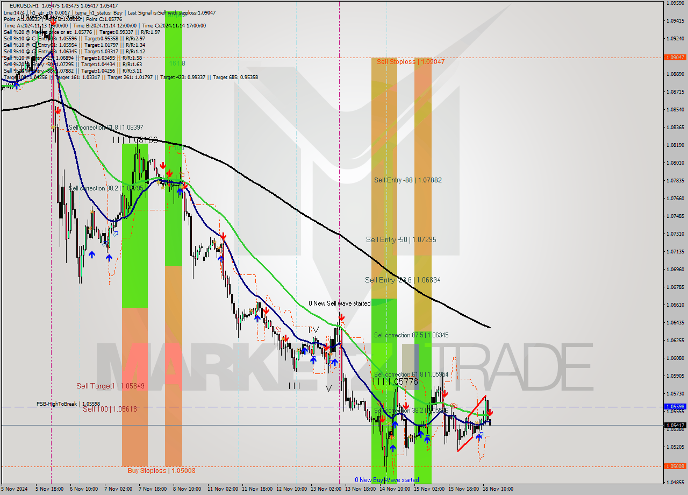Click the red 1.05008 price tag on axis
688x495 pixels.
click(x=675, y=466)
